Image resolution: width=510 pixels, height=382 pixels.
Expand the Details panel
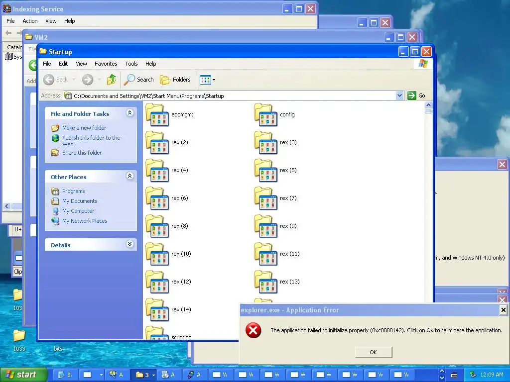coord(130,244)
